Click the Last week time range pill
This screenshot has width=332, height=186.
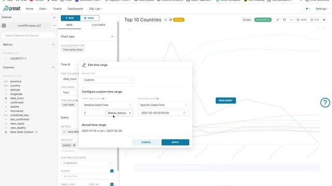[x=68, y=105]
